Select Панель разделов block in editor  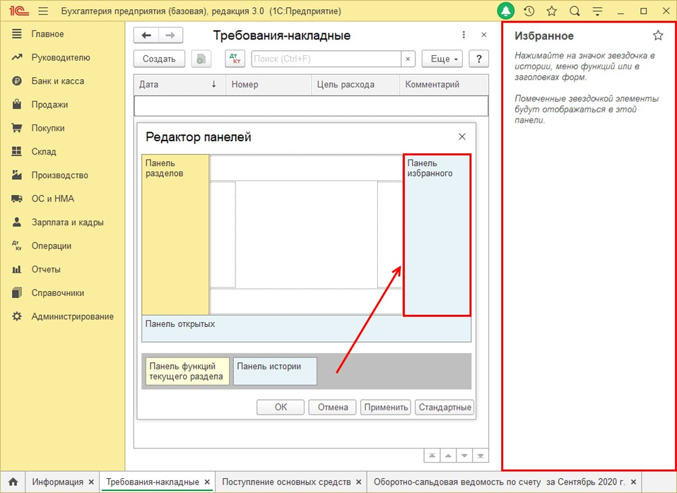pos(176,234)
